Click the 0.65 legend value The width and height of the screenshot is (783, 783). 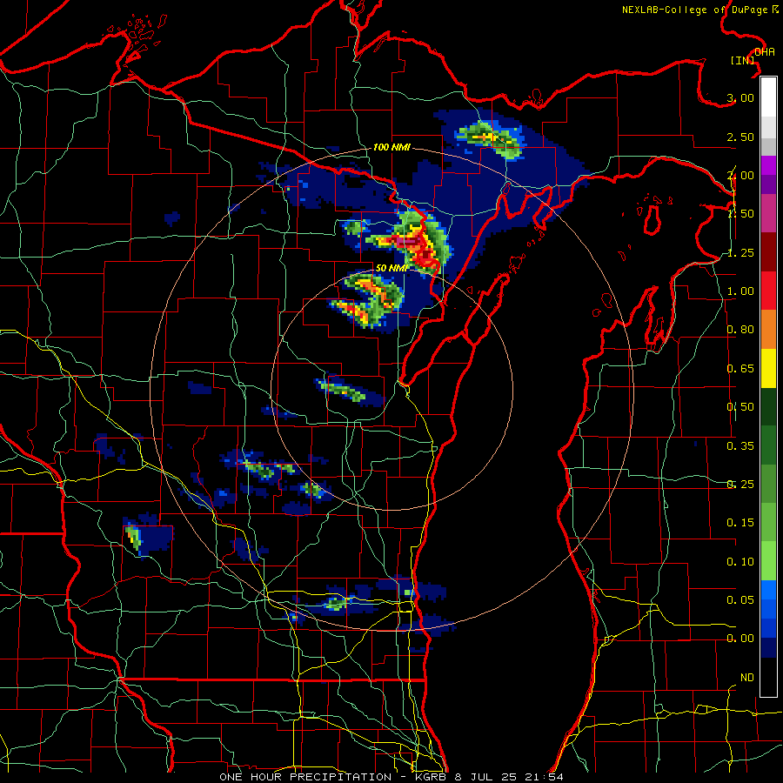pos(740,369)
